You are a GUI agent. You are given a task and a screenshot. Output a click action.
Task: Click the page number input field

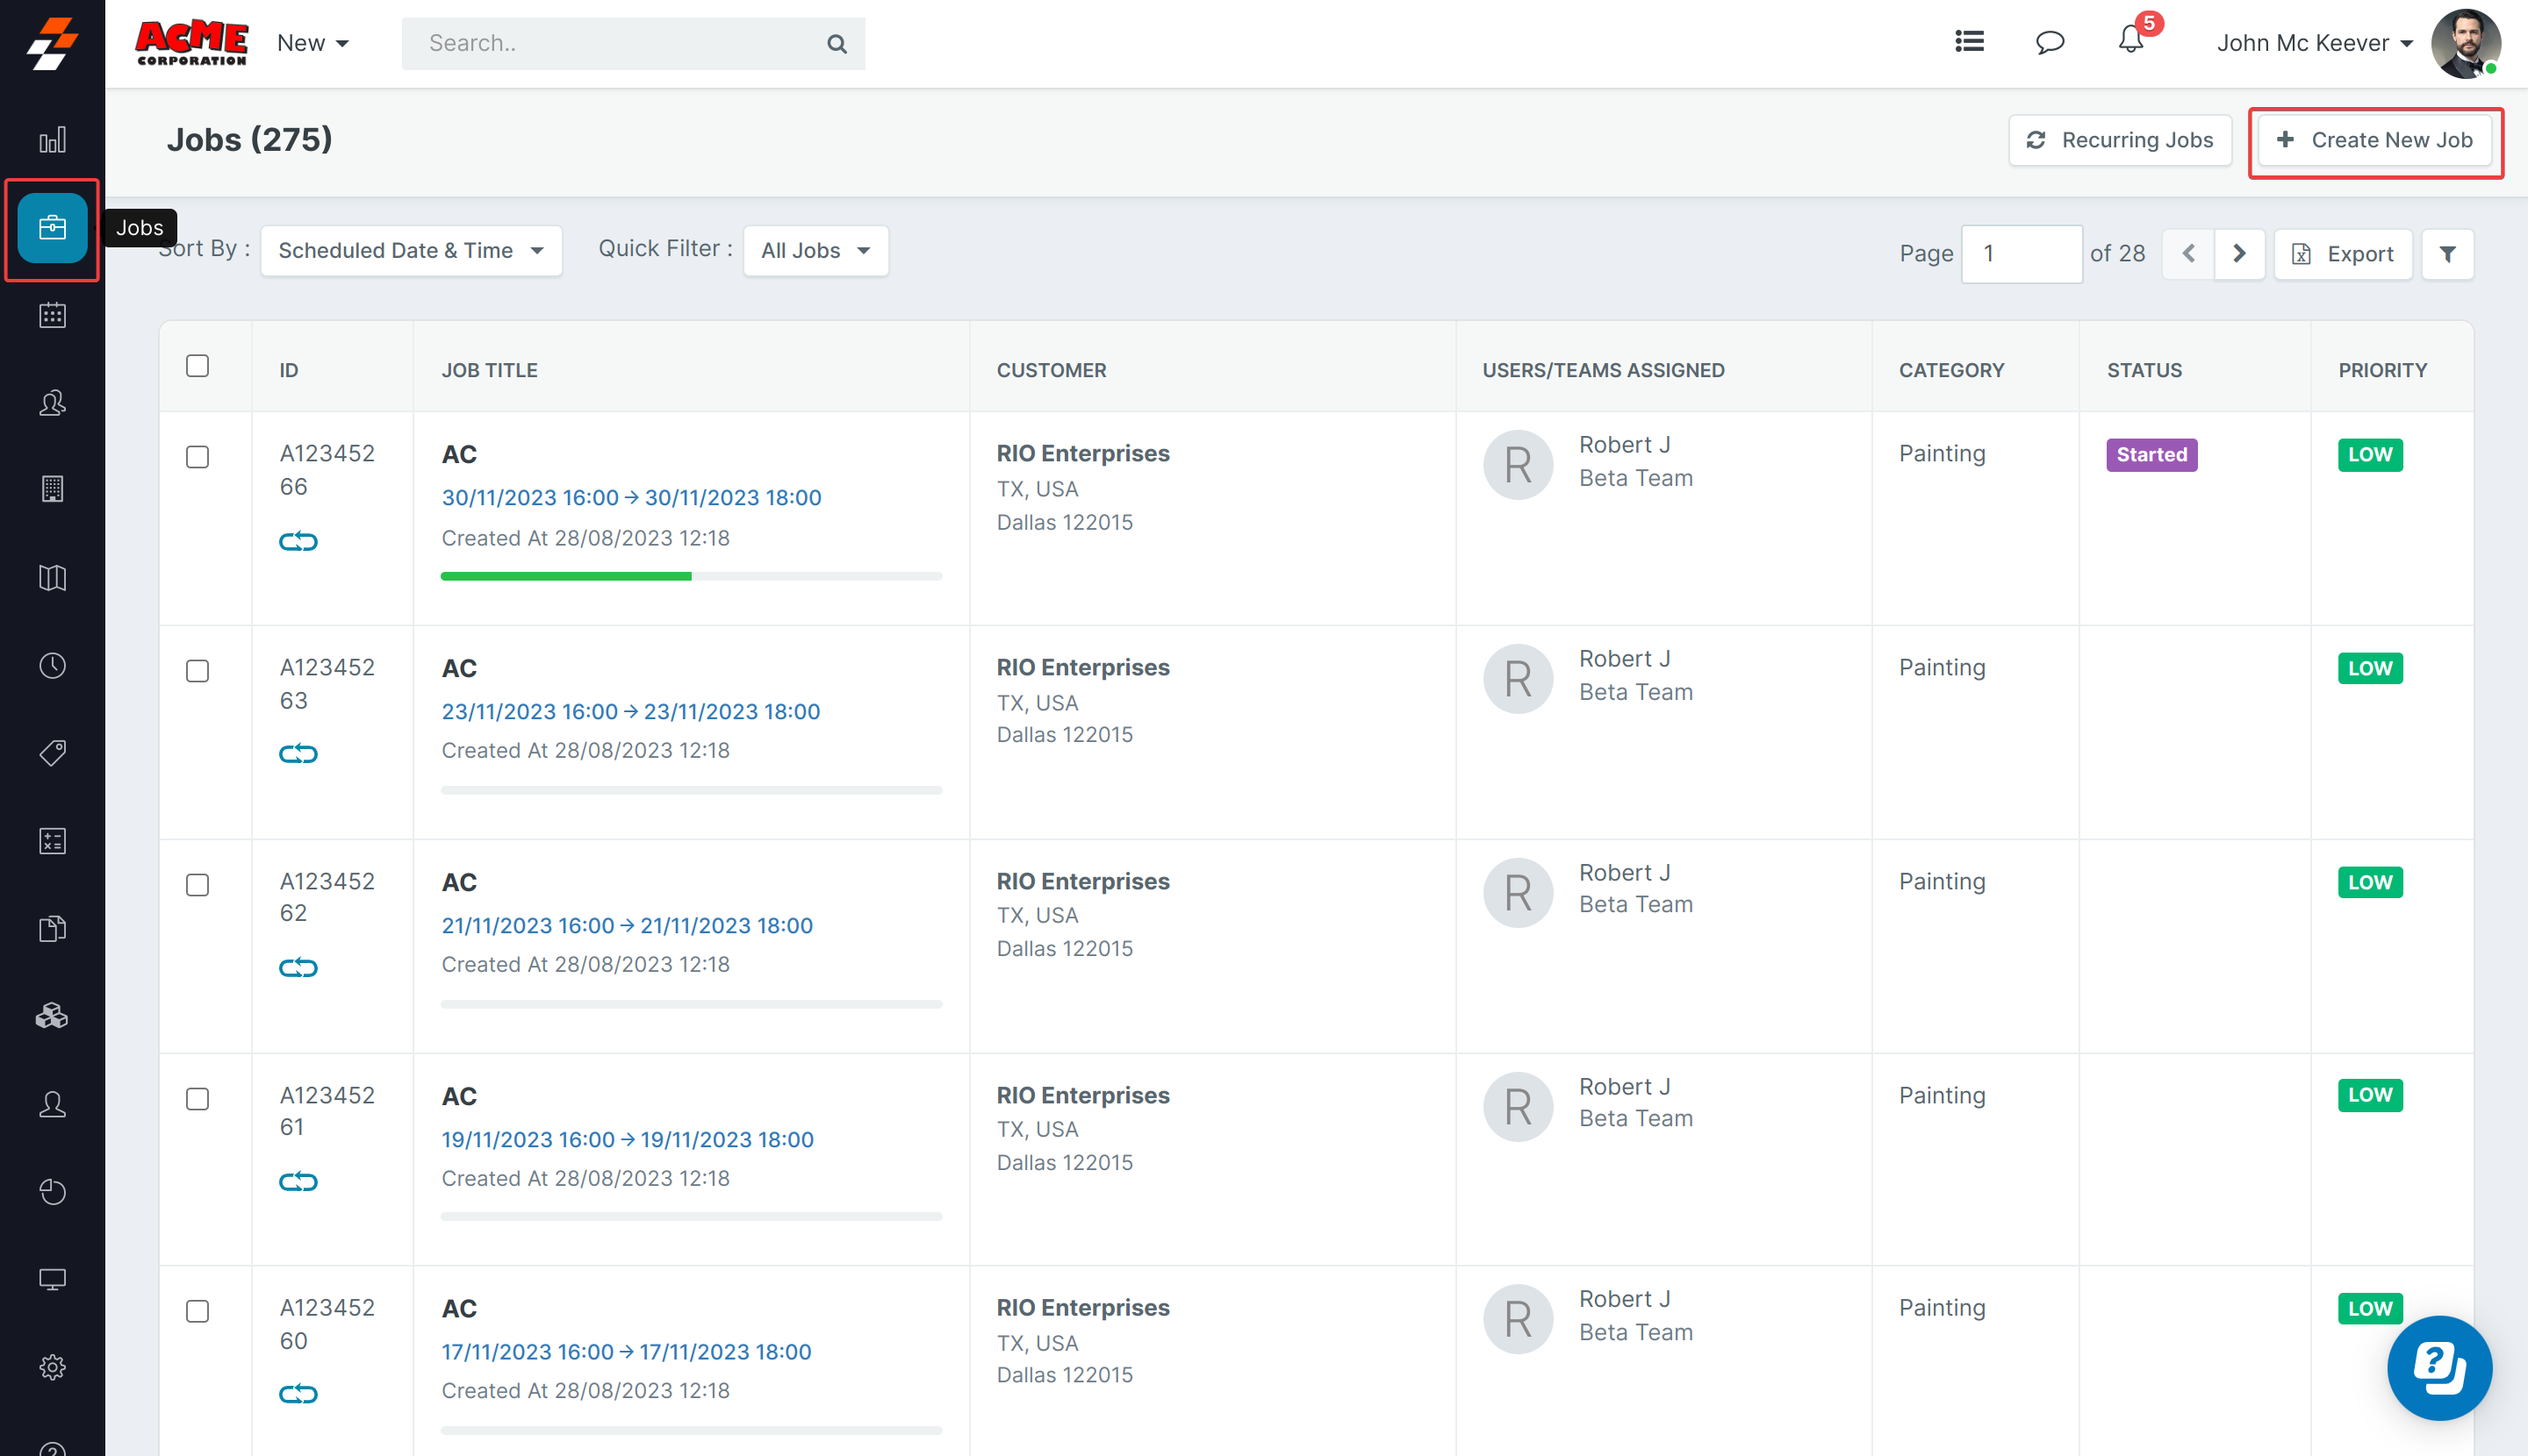[2021, 254]
